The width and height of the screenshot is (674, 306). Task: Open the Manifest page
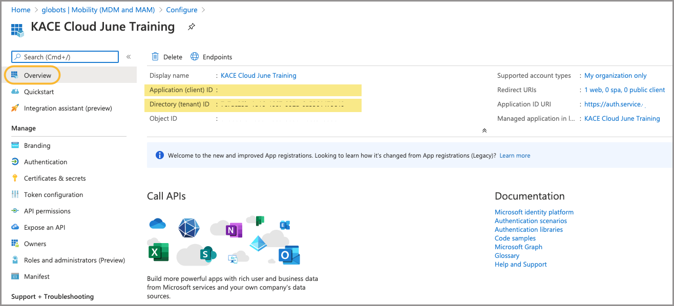(x=36, y=276)
